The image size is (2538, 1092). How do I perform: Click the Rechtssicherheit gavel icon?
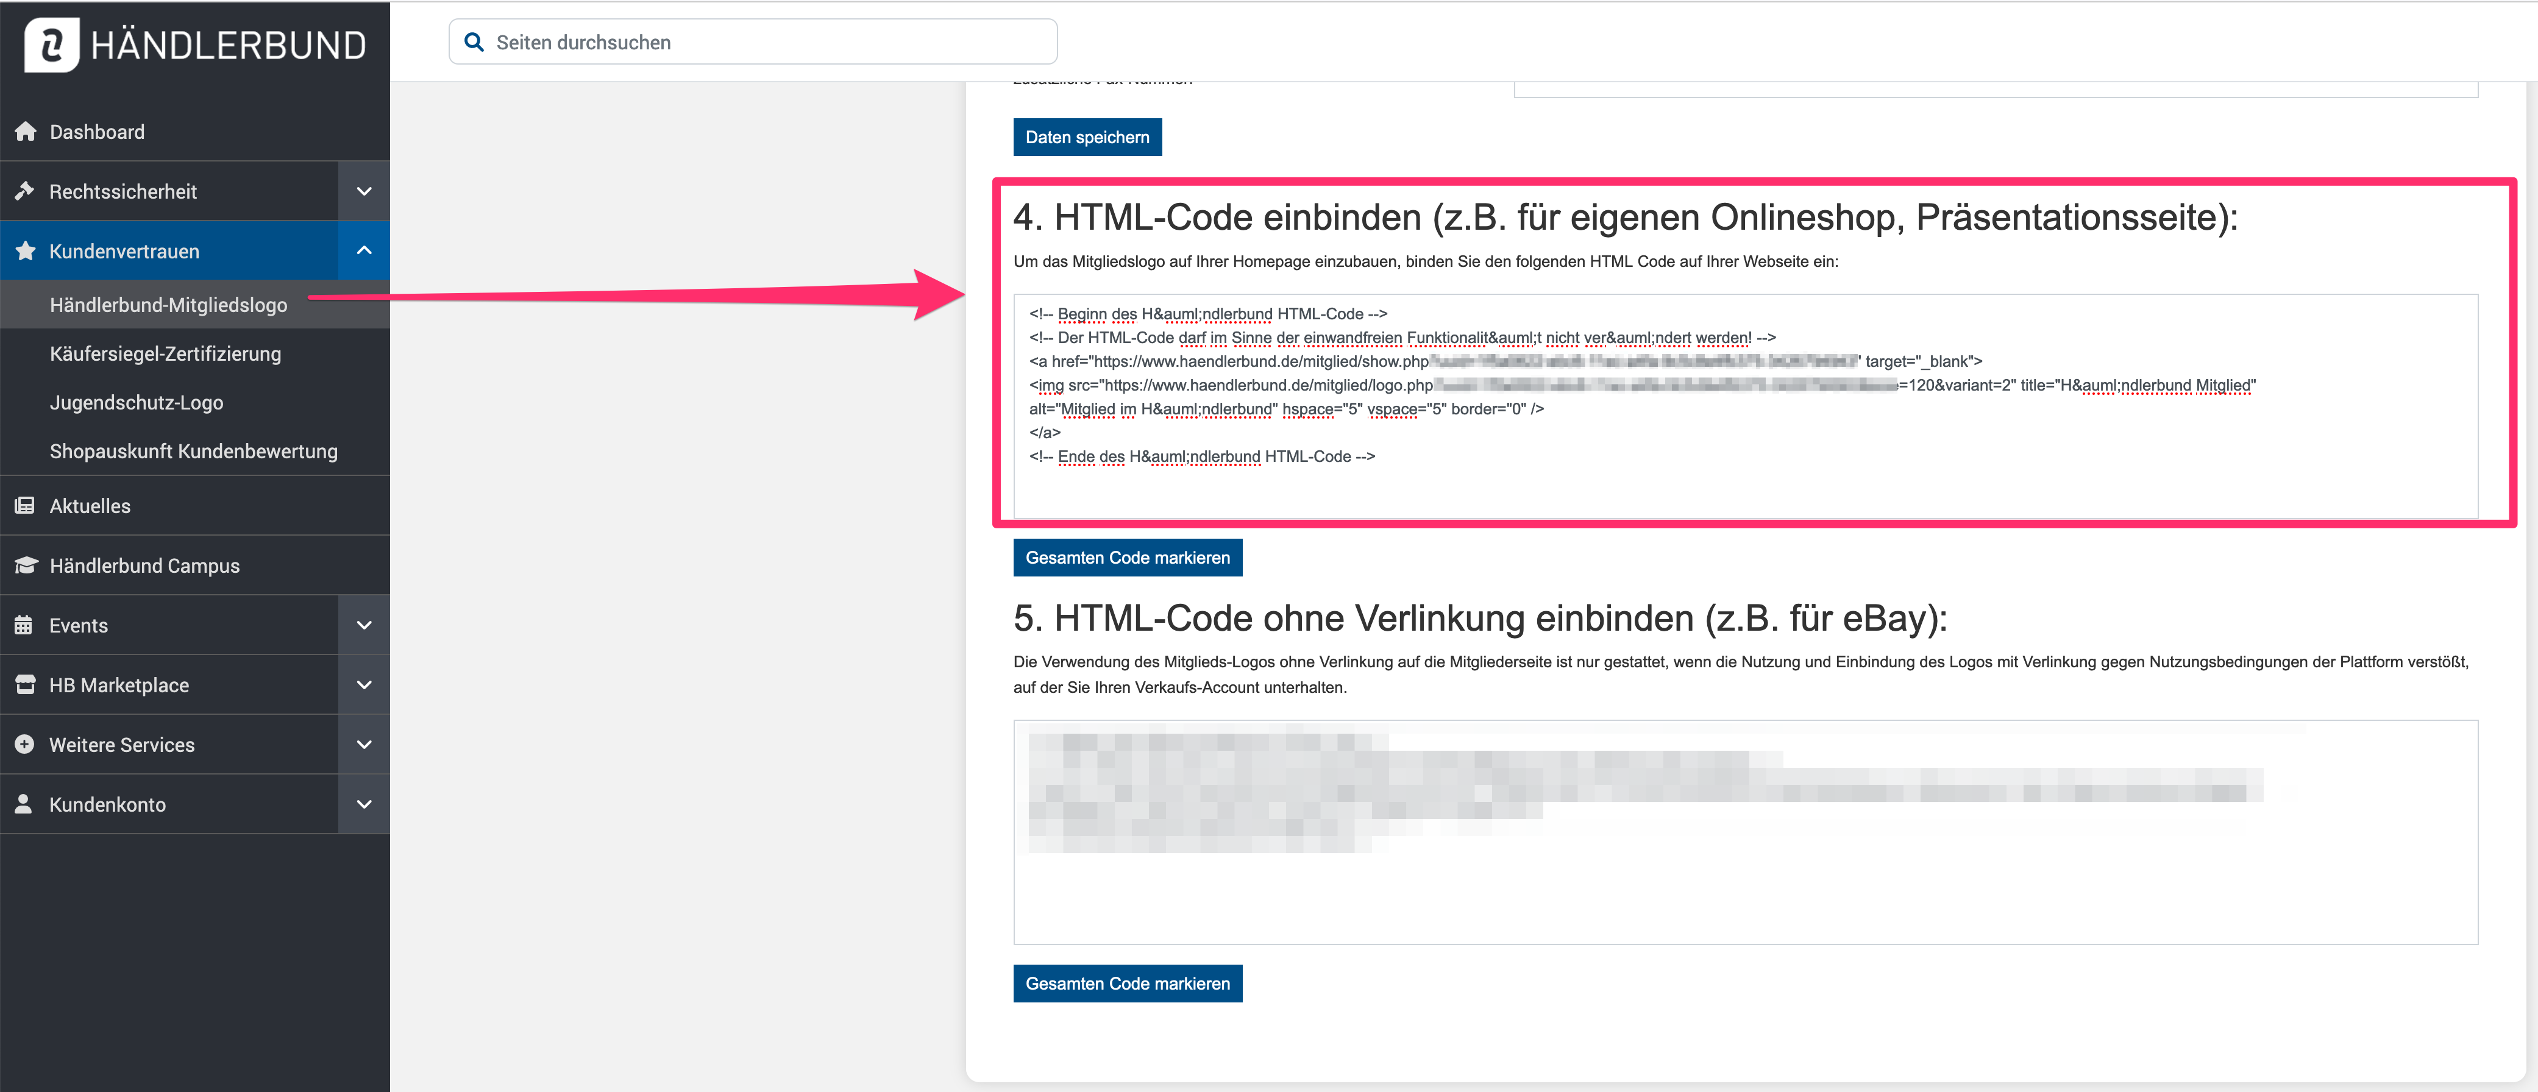tap(24, 191)
